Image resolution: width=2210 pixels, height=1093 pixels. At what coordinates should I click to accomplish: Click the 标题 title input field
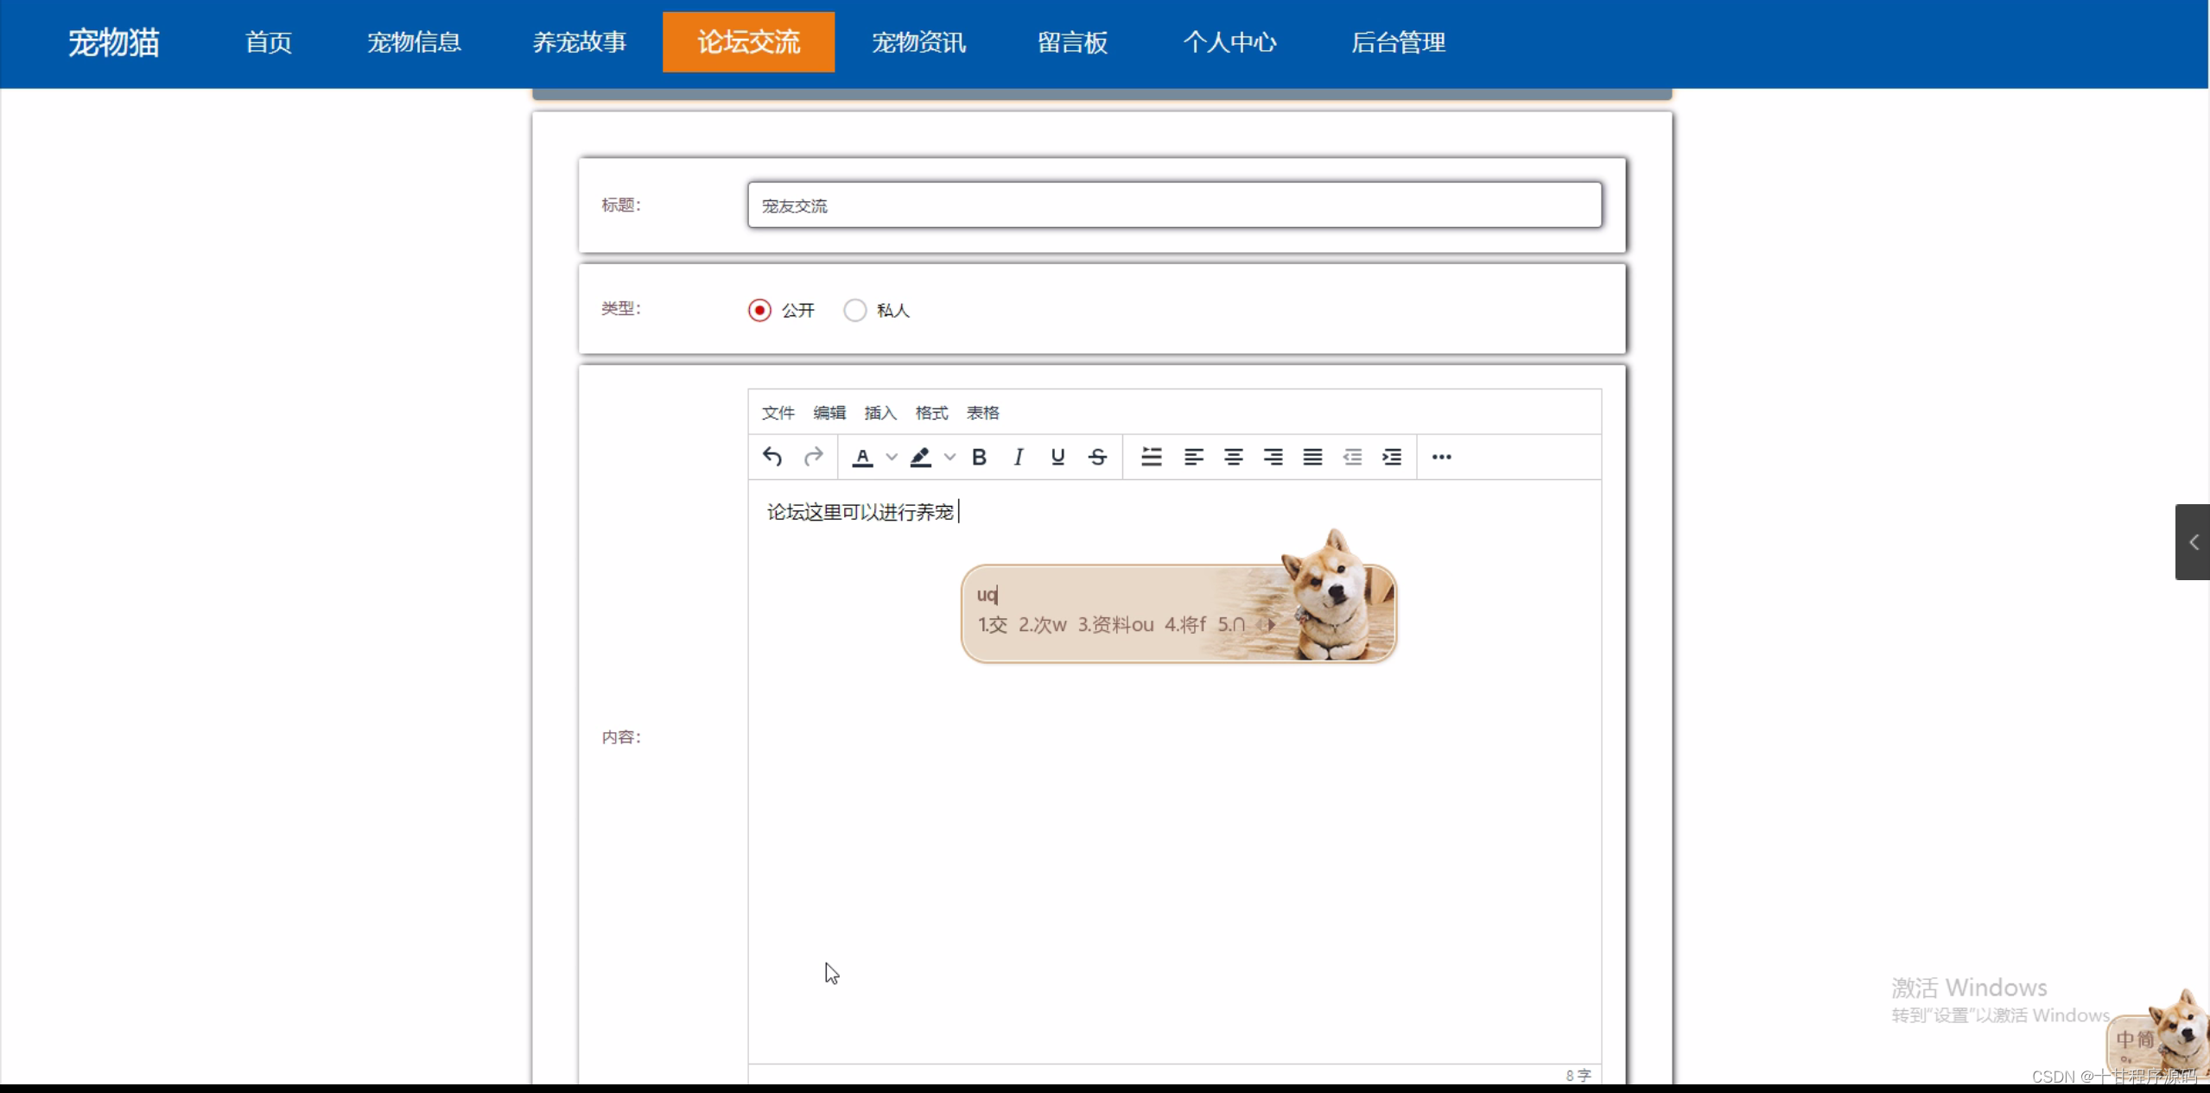(x=1173, y=205)
